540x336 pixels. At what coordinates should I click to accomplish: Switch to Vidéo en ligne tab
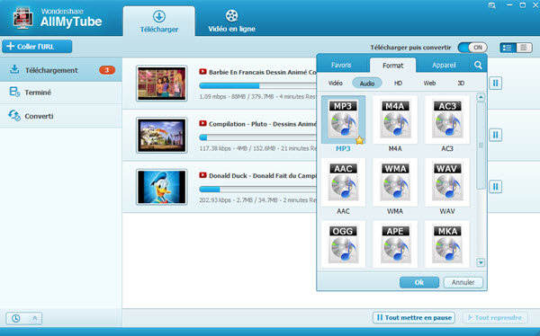point(232,22)
